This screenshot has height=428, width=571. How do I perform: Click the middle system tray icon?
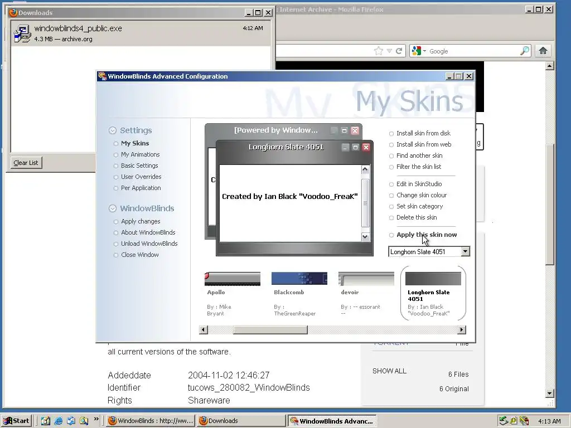(514, 421)
